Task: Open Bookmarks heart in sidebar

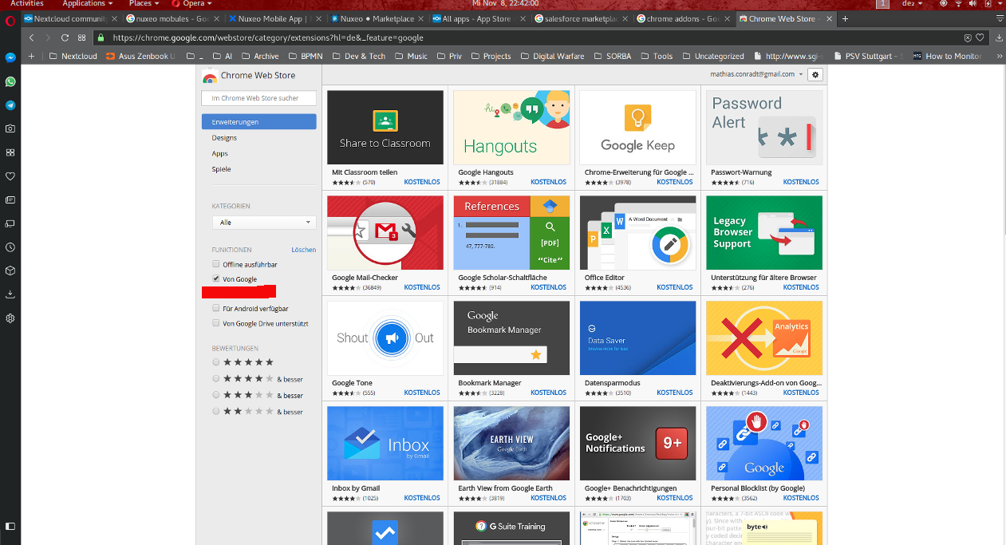Action: click(x=10, y=176)
